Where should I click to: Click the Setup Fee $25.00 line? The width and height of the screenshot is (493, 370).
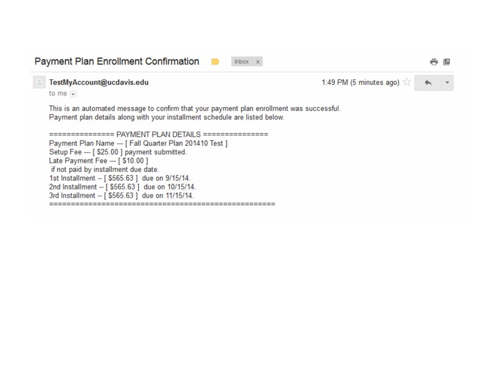[x=118, y=152]
